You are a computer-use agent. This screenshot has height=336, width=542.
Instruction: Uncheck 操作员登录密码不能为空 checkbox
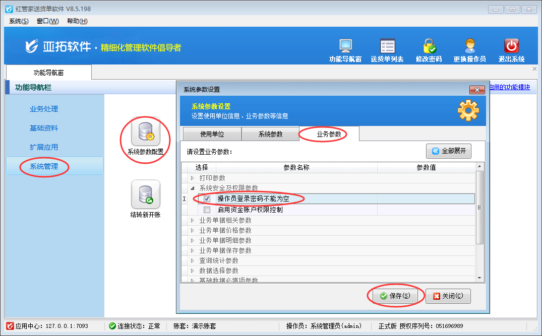click(x=207, y=199)
